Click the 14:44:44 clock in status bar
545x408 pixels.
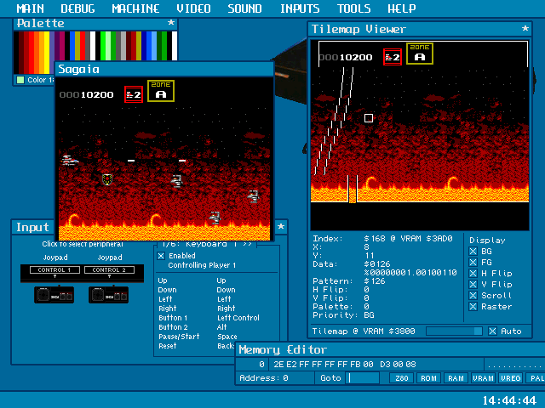tap(509, 400)
